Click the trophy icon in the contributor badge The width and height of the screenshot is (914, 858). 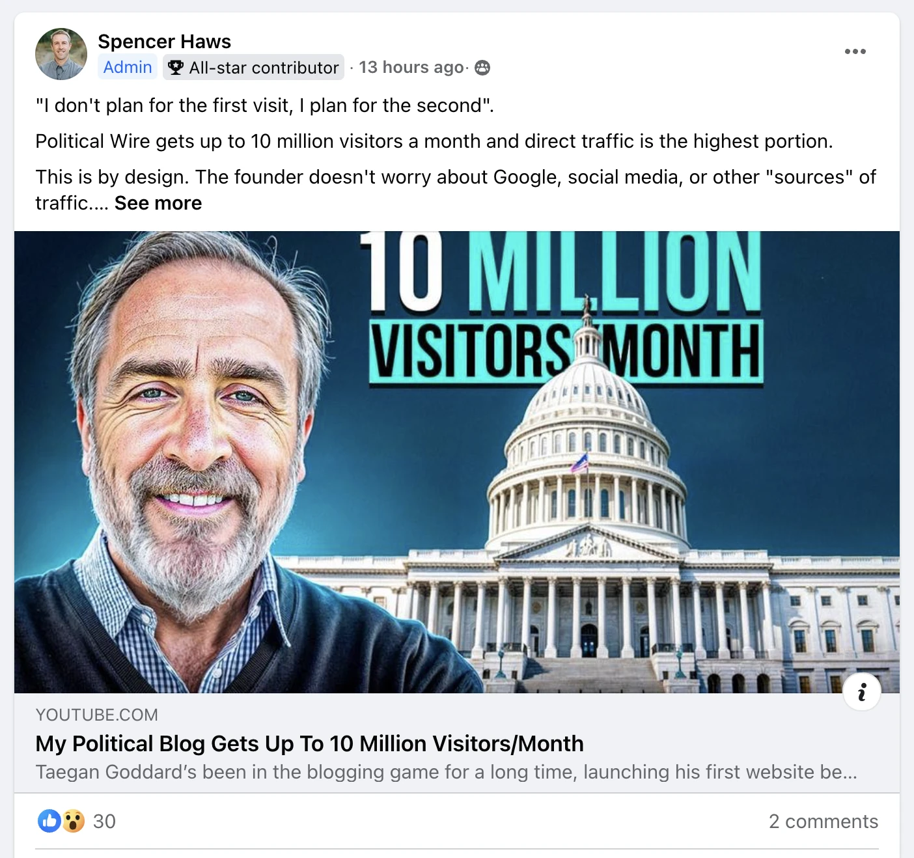click(x=175, y=67)
